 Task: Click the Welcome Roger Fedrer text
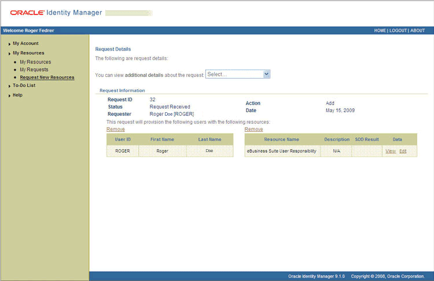pos(28,31)
